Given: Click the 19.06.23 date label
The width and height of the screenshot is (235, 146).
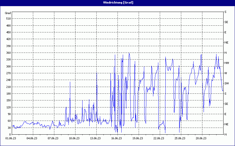Looking at the screenshot, I should pos(137,138).
